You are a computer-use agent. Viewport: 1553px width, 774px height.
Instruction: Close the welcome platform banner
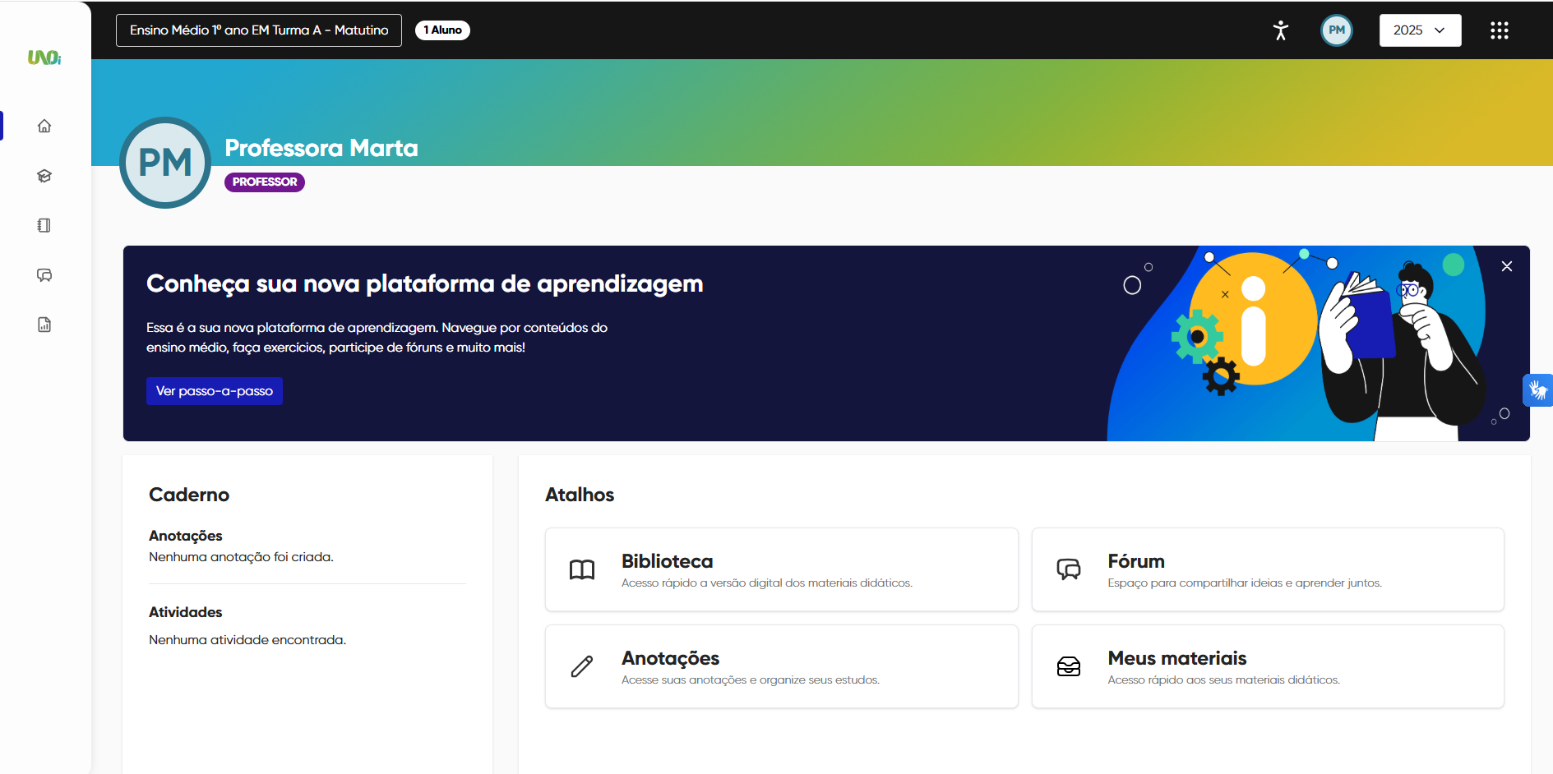click(x=1506, y=266)
